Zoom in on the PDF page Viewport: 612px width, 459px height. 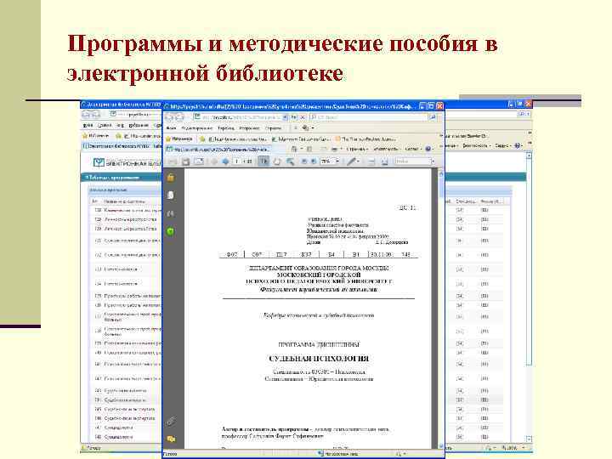(x=313, y=161)
